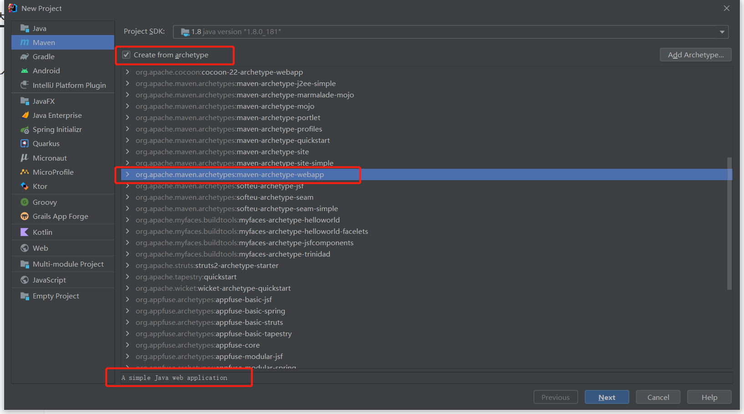This screenshot has height=414, width=744.
Task: Expand myfaces-archetype-helloworld node
Action: [x=127, y=220]
